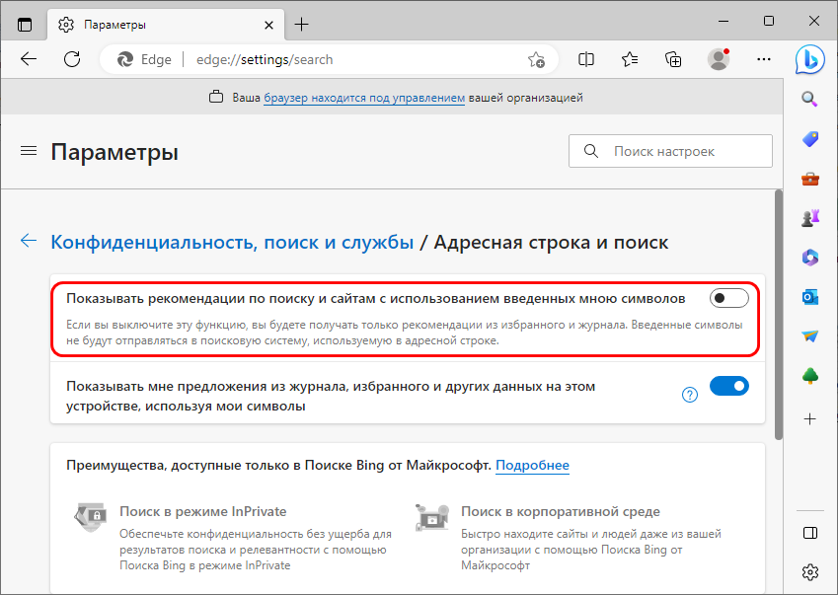Disable history and favorites suggestions toggle
The width and height of the screenshot is (838, 595).
click(729, 386)
